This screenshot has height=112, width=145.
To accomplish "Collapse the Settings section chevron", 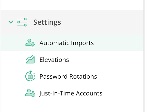I will 11,22.
